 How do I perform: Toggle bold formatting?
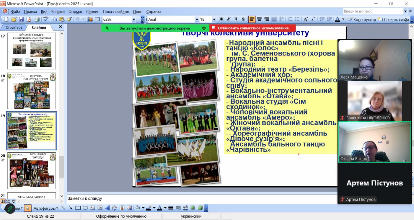[221, 19]
